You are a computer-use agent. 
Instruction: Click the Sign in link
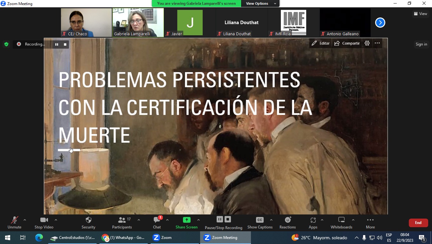point(421,44)
